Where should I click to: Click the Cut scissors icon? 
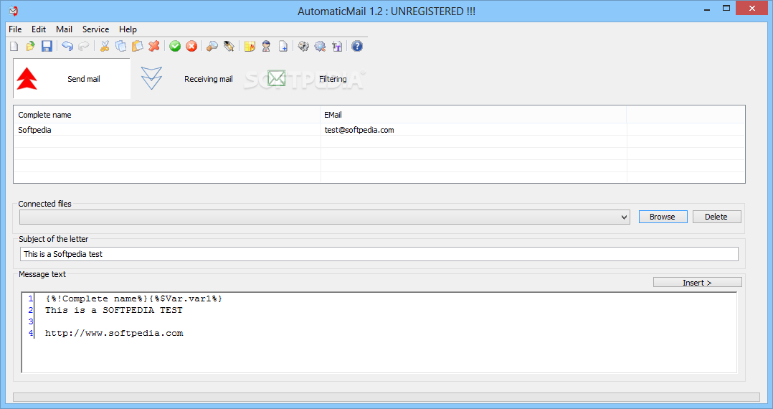(105, 47)
